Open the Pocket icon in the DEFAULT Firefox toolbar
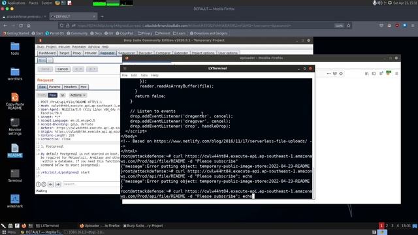This screenshot has height=235, width=418. 381,25
